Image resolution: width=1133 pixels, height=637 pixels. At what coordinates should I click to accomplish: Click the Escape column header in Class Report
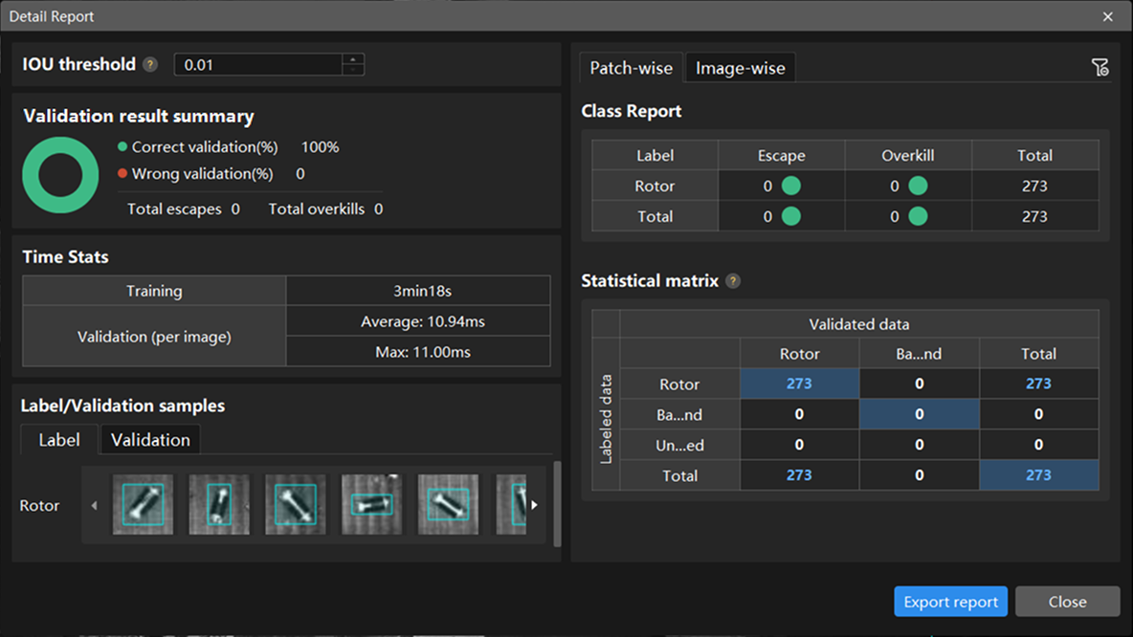click(781, 155)
